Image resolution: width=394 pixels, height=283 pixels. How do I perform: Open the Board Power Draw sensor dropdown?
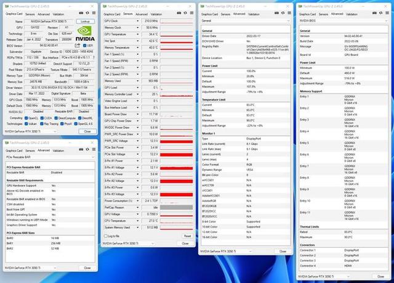[138, 114]
